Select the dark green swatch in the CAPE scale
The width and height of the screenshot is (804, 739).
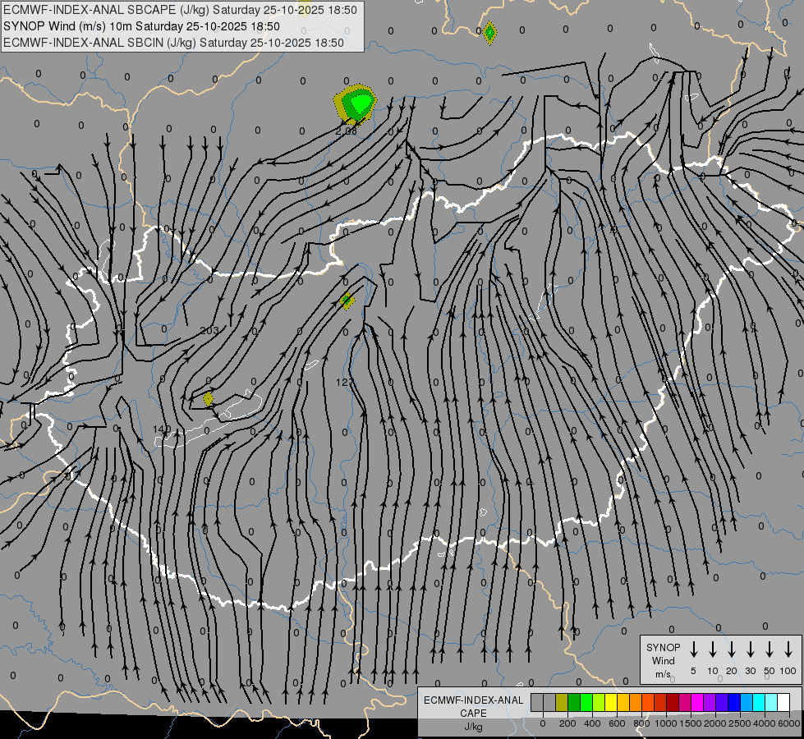click(574, 703)
